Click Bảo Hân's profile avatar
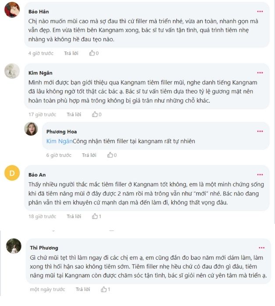This screenshot has height=306, width=275. click(12, 10)
